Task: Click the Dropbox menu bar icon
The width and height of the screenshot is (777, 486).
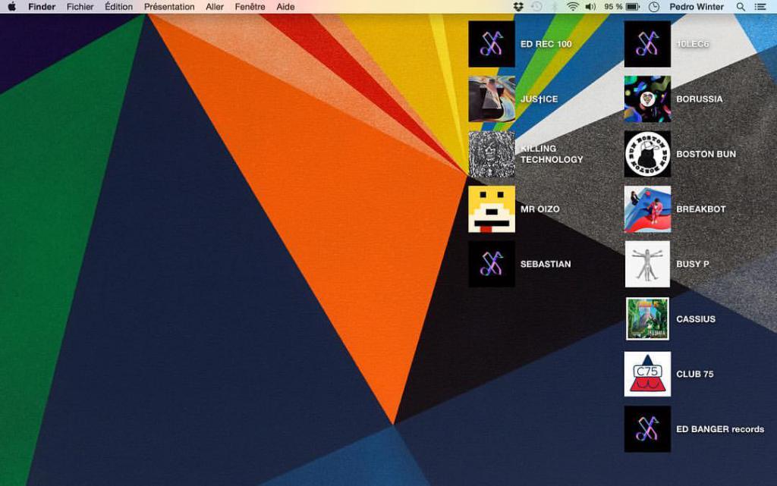Action: (x=518, y=7)
